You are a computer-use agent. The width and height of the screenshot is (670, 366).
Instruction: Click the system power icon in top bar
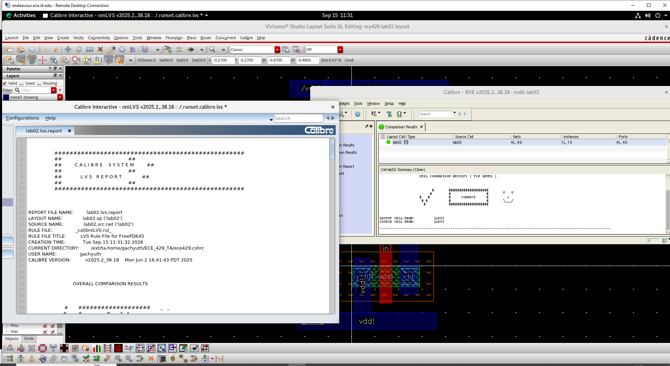658,15
